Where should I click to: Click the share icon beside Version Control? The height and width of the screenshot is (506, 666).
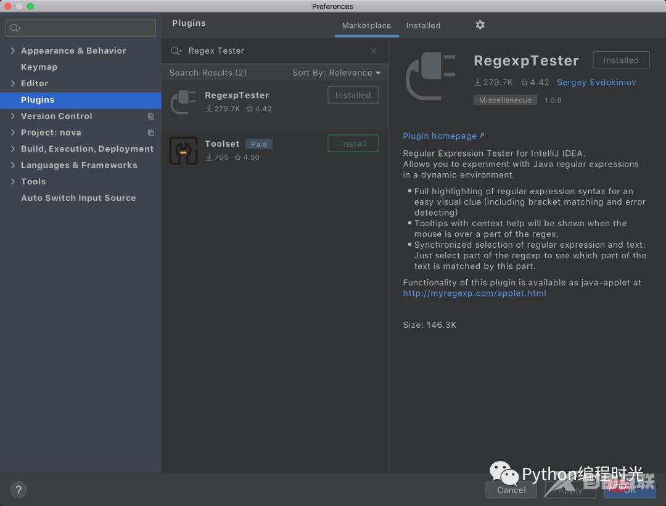[151, 116]
